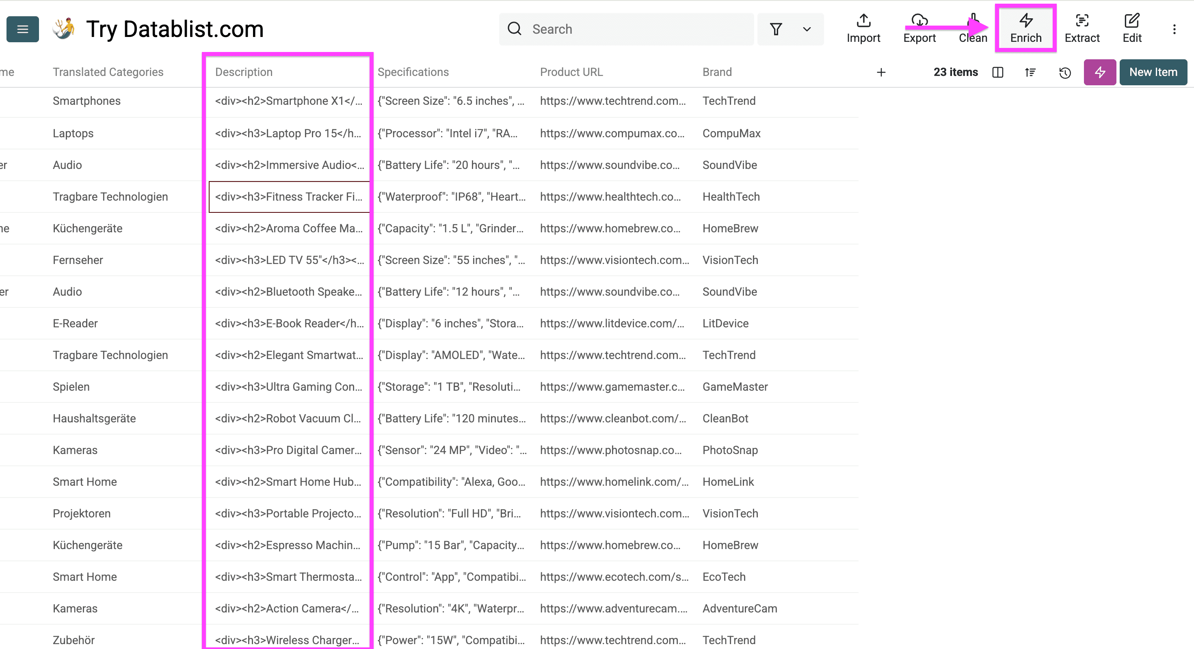Click the purple lightning enrich button
Viewport: 1194px width, 649px height.
point(1099,72)
